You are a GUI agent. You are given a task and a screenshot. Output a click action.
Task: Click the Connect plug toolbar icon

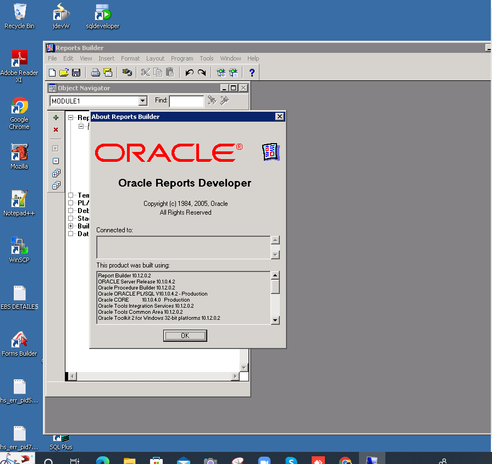[127, 73]
